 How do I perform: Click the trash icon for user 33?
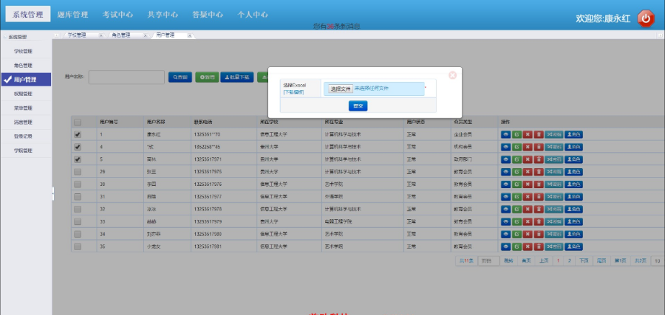click(x=538, y=221)
